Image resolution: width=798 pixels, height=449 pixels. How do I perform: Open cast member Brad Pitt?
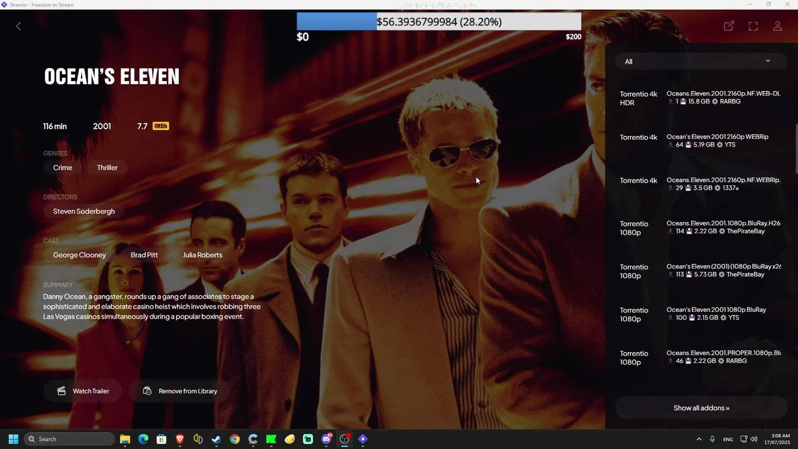144,255
